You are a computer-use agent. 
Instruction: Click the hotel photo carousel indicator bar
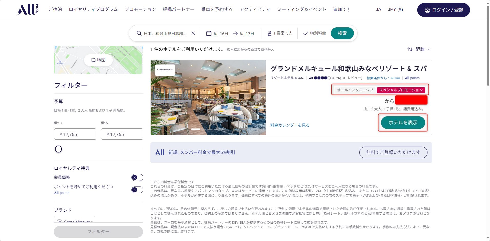pos(196,129)
